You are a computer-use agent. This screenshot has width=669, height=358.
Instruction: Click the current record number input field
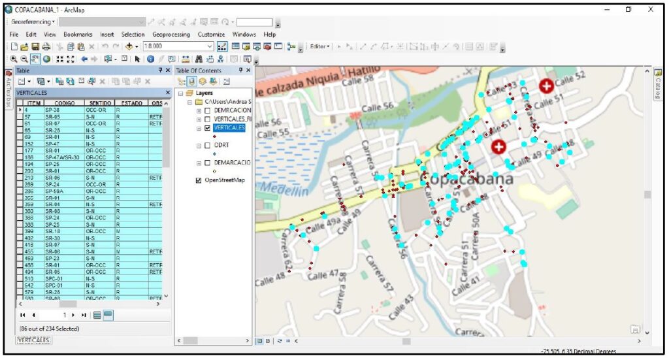54,316
